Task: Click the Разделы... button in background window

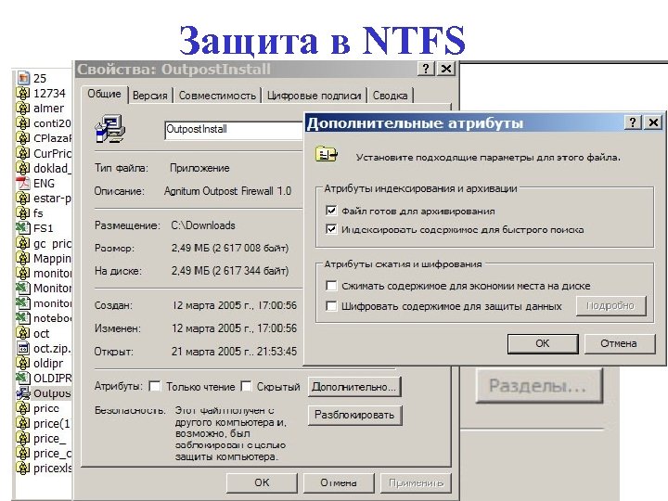Action: click(x=538, y=386)
